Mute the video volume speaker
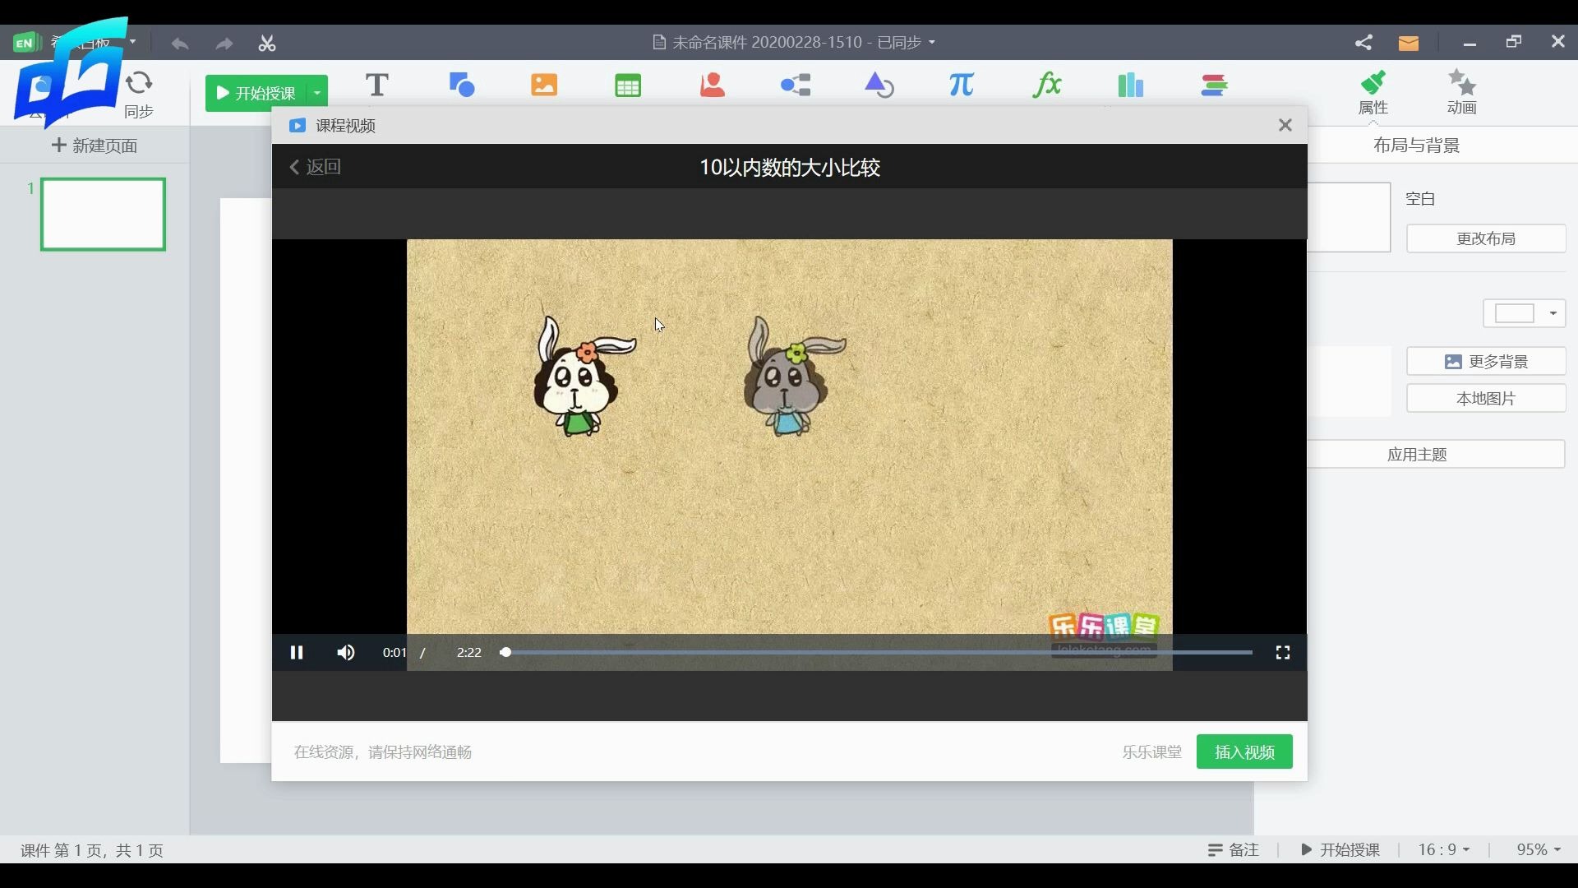 (346, 652)
